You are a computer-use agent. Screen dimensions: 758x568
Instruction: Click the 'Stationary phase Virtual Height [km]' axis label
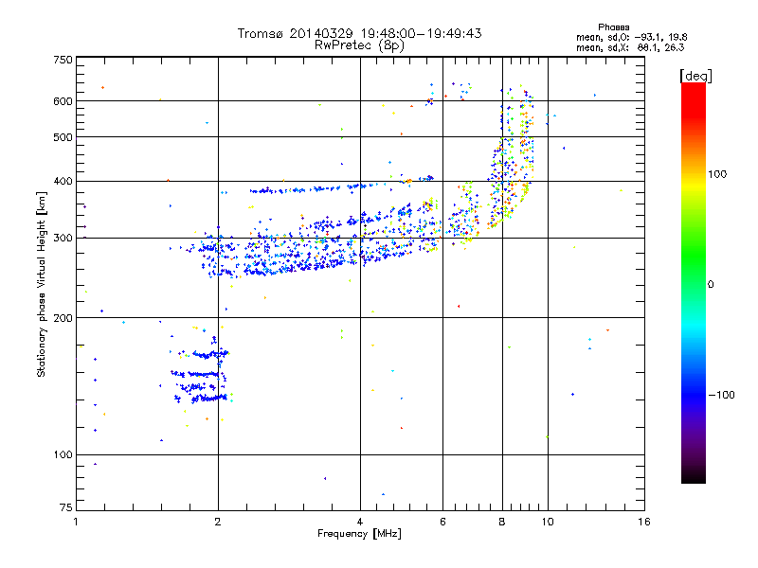point(41,285)
